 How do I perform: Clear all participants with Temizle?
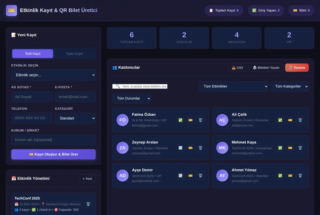coord(297,68)
